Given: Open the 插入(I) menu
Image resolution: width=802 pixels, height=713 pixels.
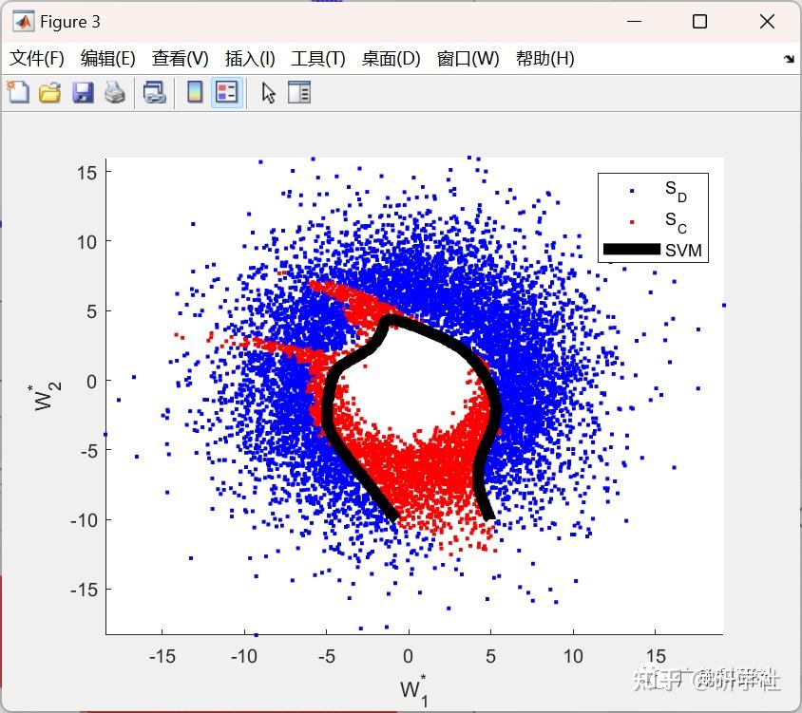Looking at the screenshot, I should coord(248,58).
